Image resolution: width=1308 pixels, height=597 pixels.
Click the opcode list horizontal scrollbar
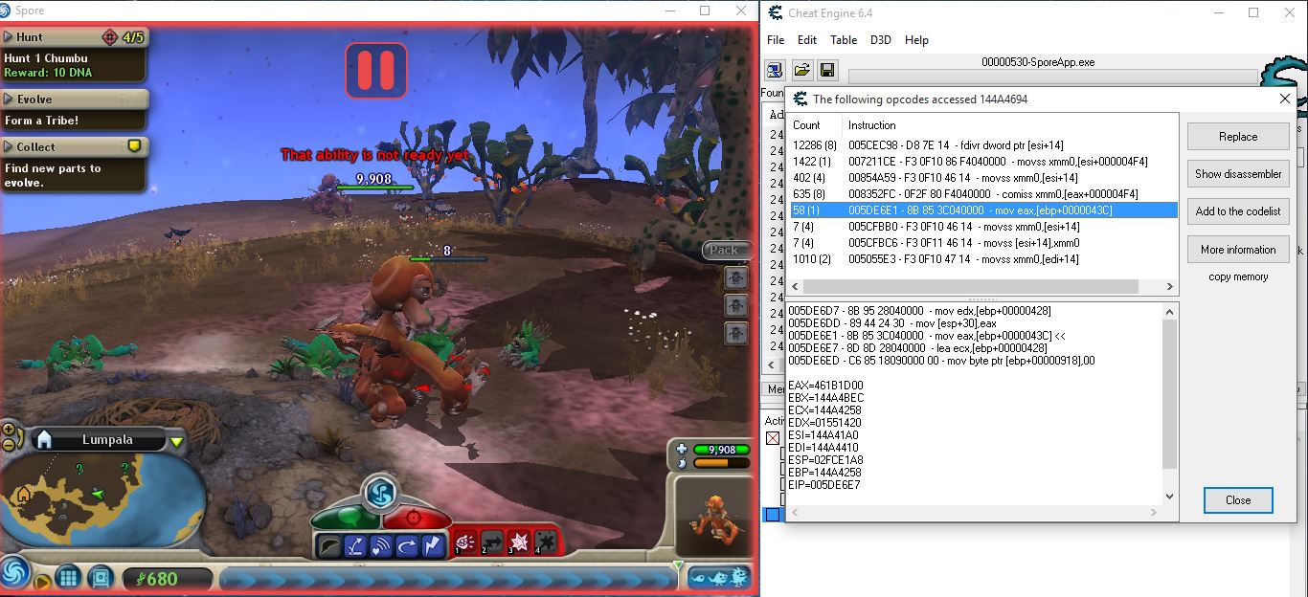pyautogui.click(x=970, y=287)
